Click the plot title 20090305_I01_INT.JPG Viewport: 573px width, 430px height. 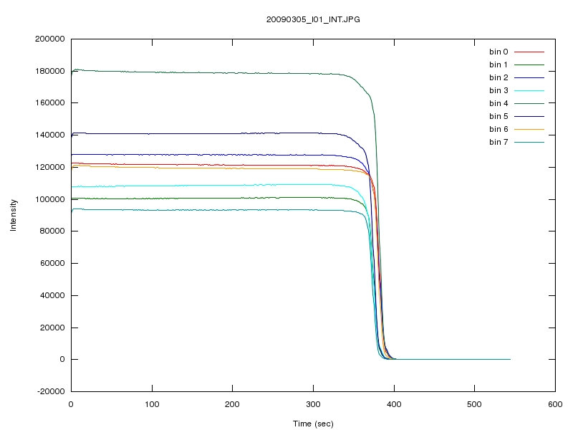click(x=313, y=20)
